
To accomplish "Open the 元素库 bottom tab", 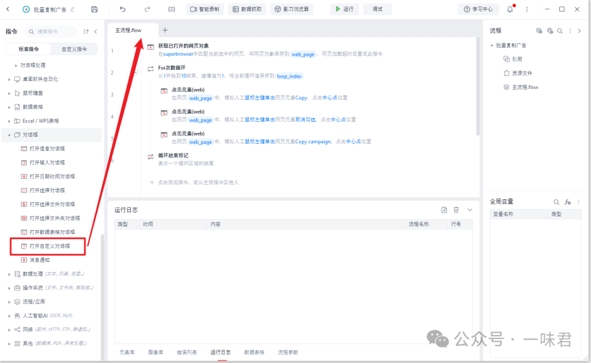I will 127,352.
